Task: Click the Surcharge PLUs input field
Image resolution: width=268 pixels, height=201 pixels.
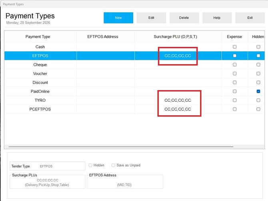Action: point(47,182)
